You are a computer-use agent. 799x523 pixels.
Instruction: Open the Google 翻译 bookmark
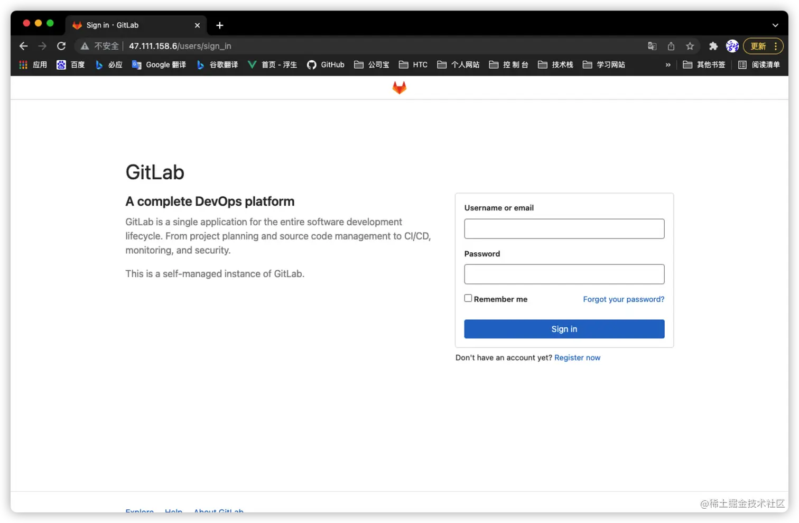[159, 65]
